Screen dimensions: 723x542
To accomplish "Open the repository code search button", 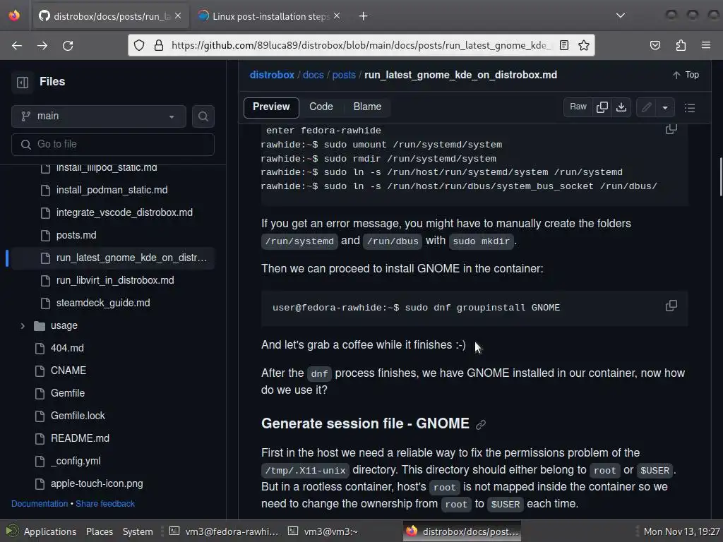I will pos(203,116).
